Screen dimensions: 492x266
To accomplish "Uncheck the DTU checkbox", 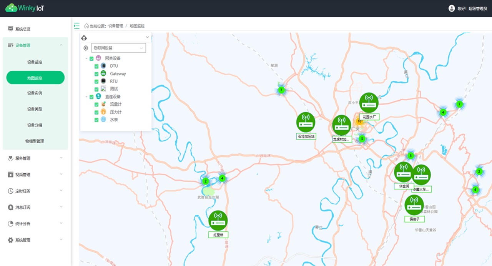I will pyautogui.click(x=96, y=66).
